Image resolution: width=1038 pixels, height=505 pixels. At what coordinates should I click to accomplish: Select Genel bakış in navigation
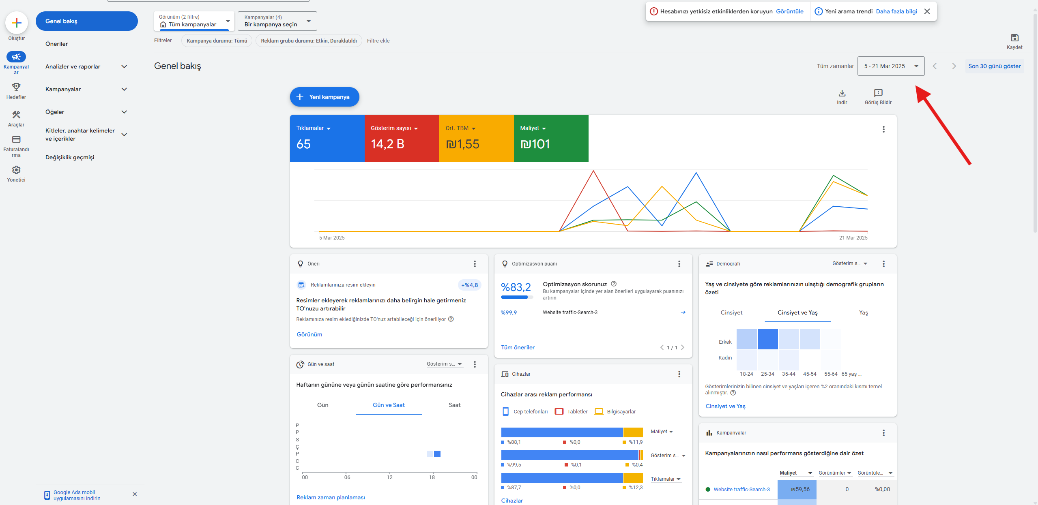point(87,21)
